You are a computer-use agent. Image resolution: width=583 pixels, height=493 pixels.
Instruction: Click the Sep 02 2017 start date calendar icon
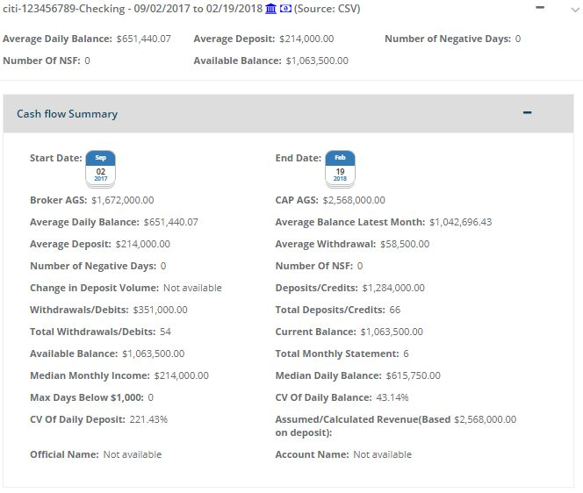(100, 168)
